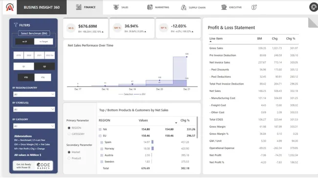Open the Marketing page icon
Screen dimensions: 318x179
pos(150,7)
